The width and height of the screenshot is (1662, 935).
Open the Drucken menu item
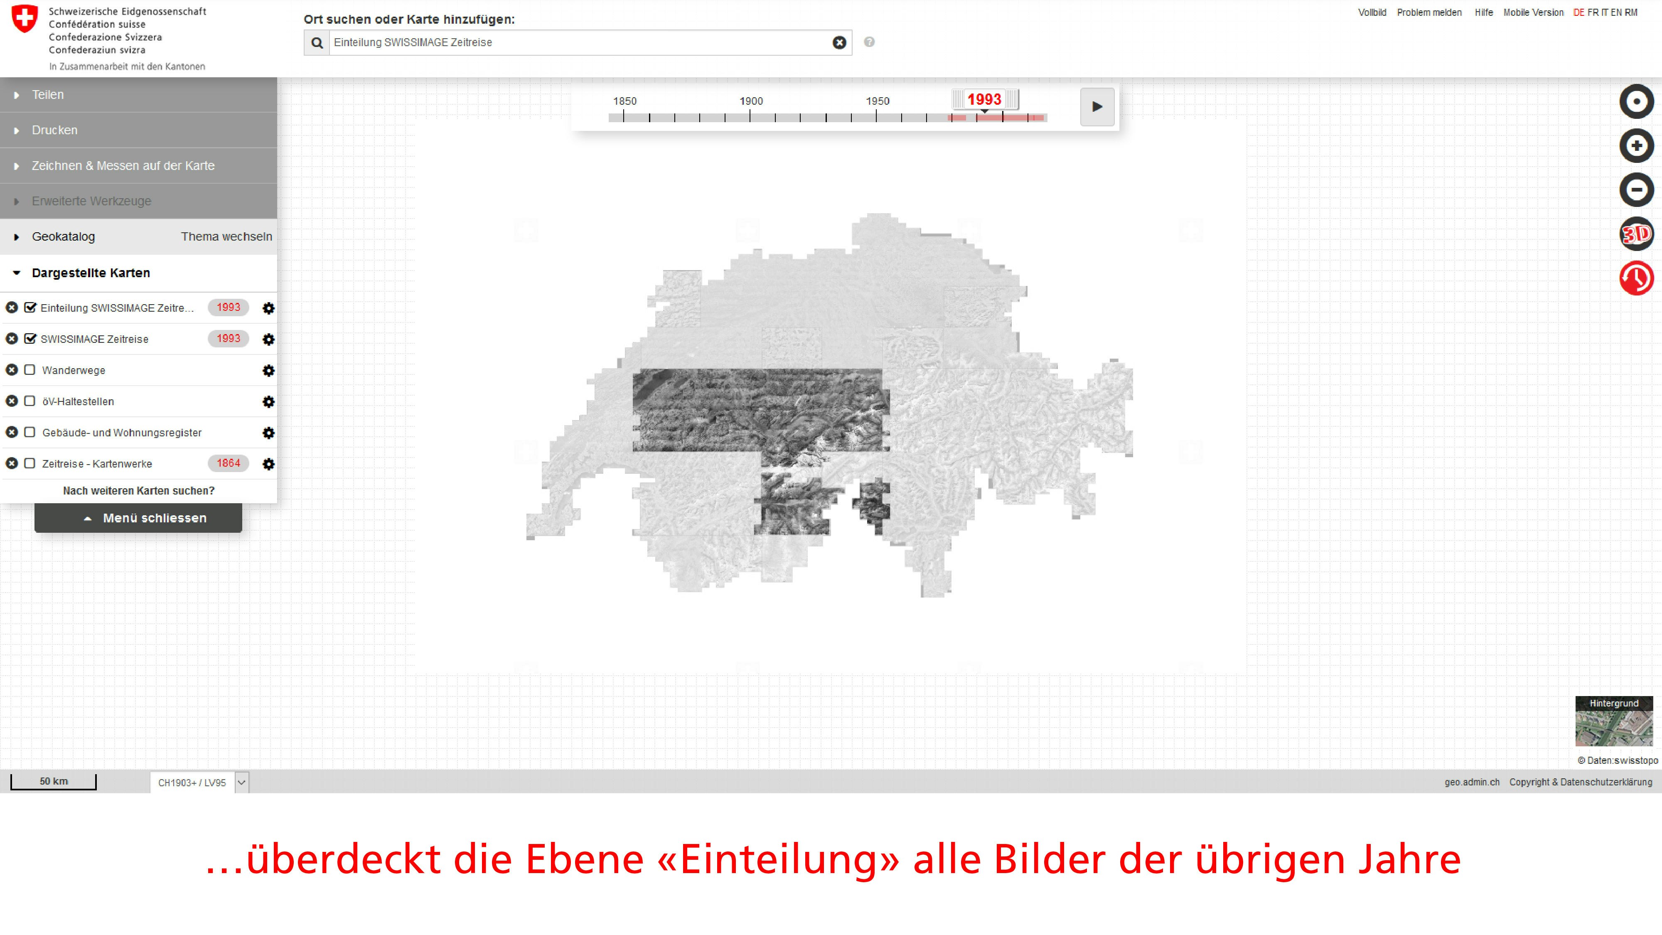click(54, 130)
